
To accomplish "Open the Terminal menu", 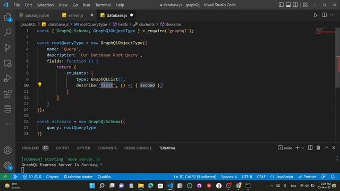I will (x=103, y=5).
